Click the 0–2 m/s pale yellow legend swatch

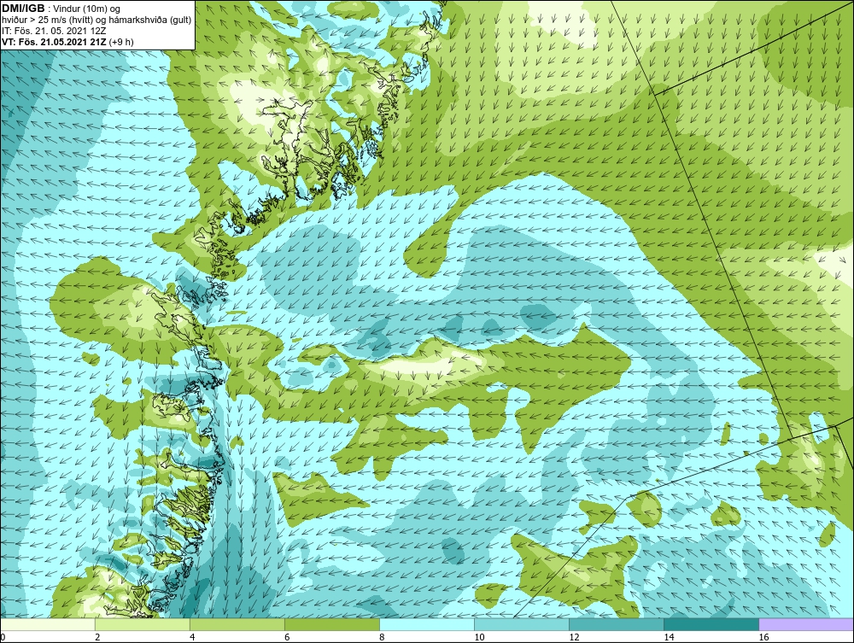tap(47, 624)
